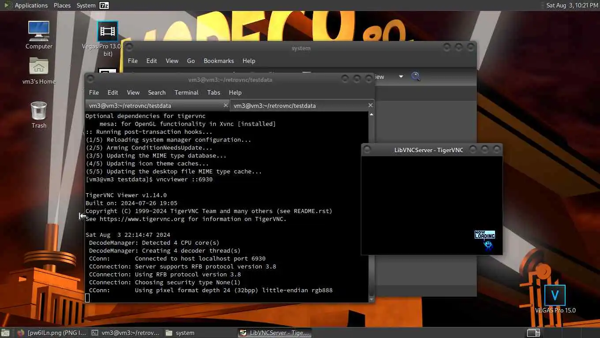Select the Computer desktop icon

[39, 35]
